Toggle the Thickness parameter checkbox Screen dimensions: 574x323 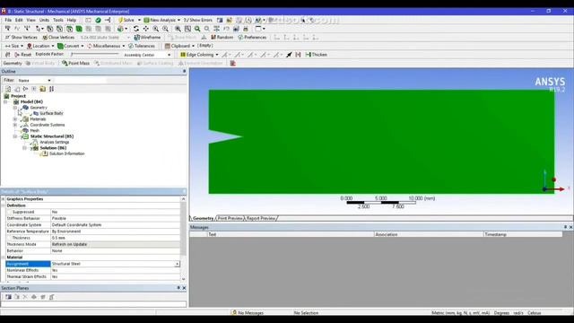point(10,238)
